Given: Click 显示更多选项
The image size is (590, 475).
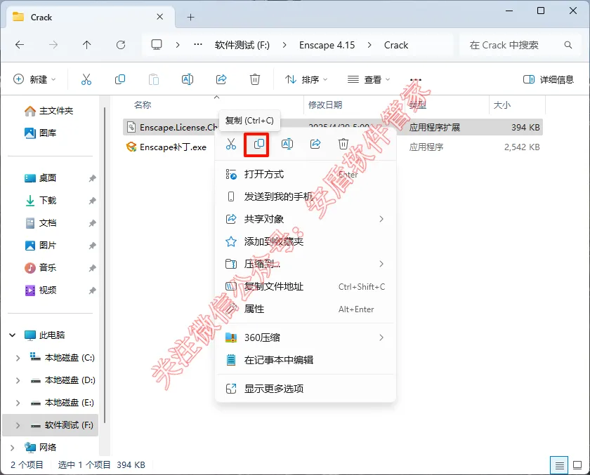Looking at the screenshot, I should pos(306,389).
